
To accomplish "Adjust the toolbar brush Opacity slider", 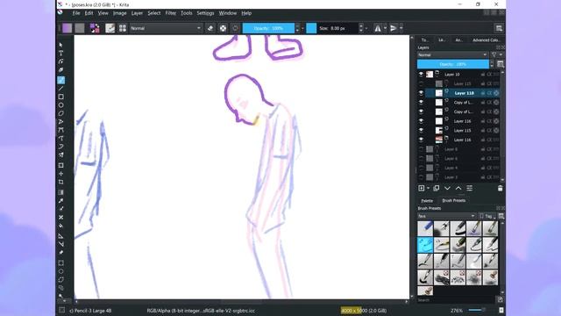I will click(268, 28).
